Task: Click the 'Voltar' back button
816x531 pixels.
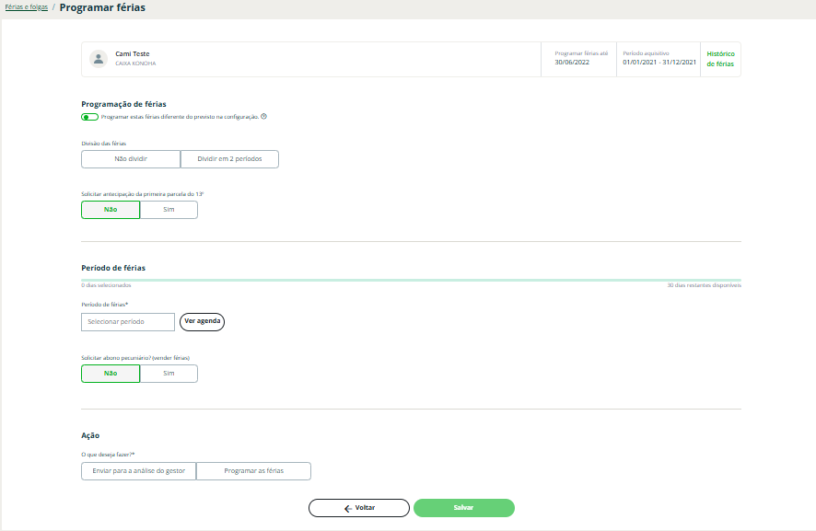Action: coord(359,508)
